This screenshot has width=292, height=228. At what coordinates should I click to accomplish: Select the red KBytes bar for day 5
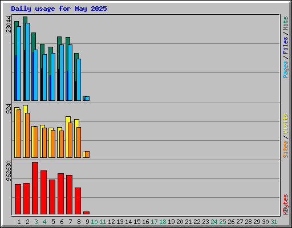click(52, 197)
